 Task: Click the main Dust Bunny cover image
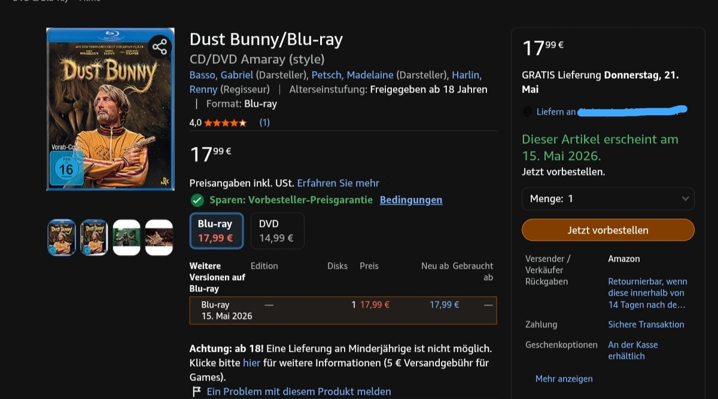click(x=111, y=109)
